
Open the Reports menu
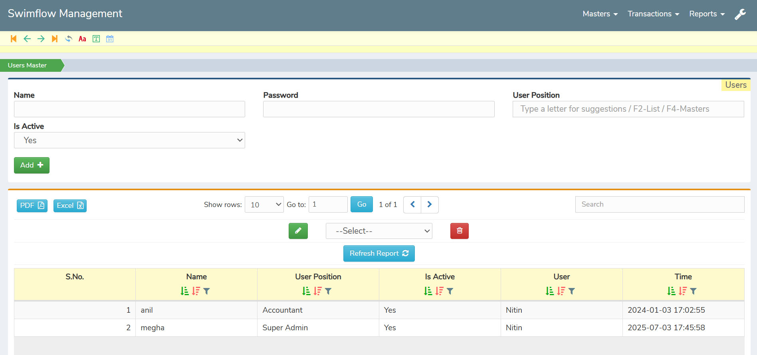tap(707, 14)
